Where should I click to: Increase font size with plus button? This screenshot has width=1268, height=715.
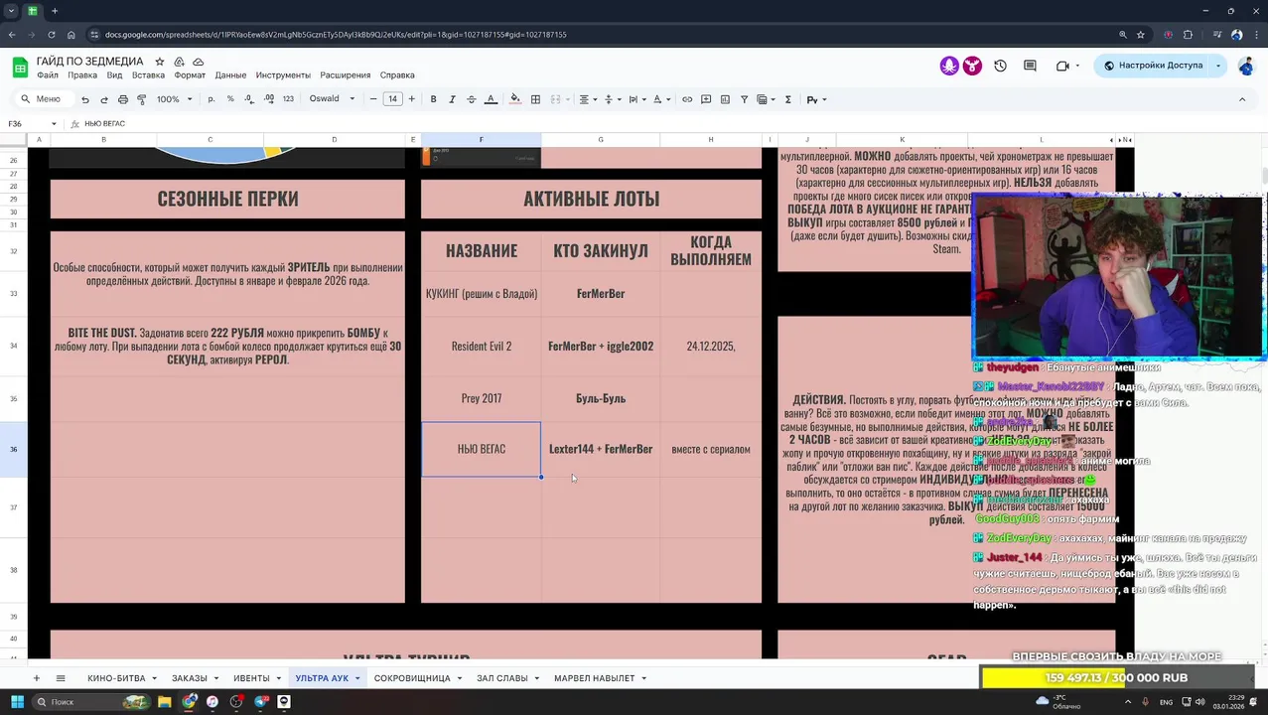pos(411,99)
